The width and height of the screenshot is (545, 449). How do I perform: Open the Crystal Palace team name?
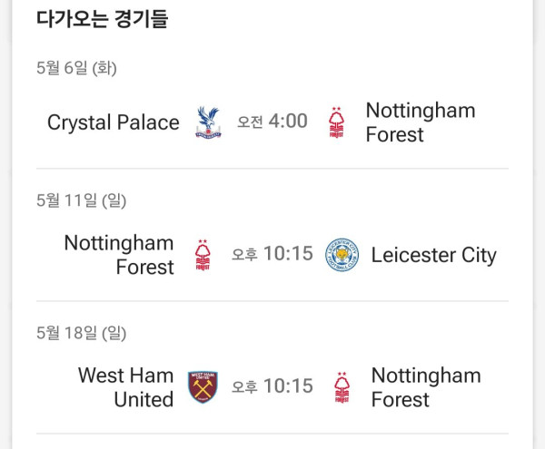[x=114, y=122]
